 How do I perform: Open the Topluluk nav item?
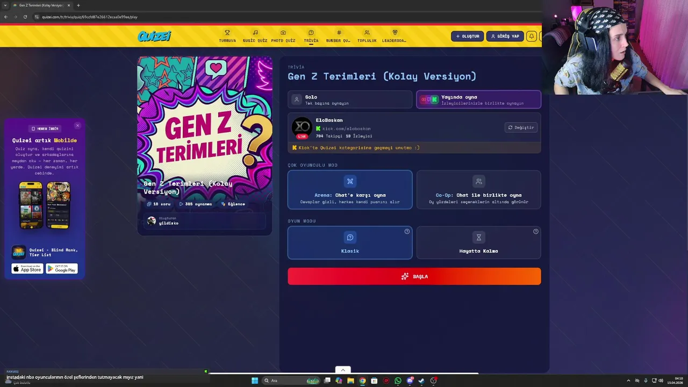367,36
